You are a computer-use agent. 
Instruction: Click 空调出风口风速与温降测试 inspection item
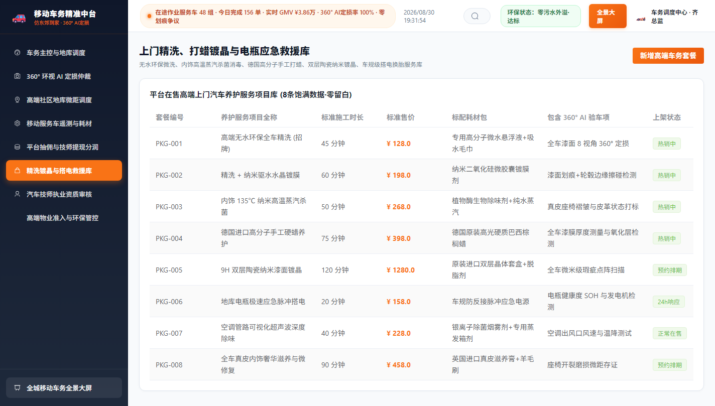coord(589,333)
